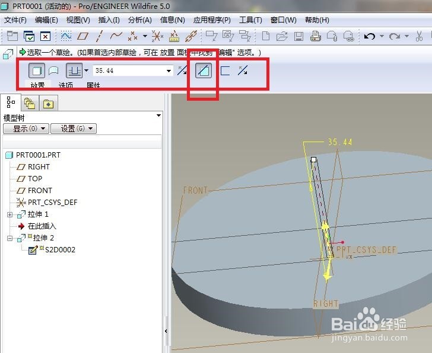Flip material side direction icon

pyautogui.click(x=243, y=70)
